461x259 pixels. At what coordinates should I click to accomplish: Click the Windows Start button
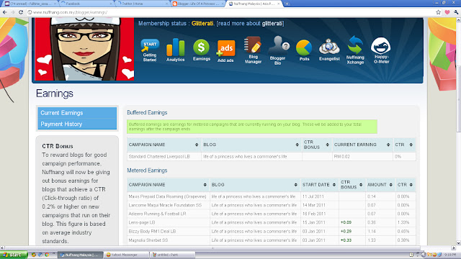(14, 255)
